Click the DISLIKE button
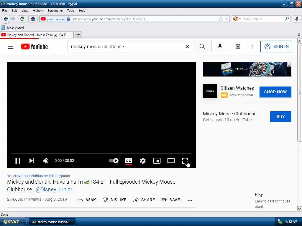The height and width of the screenshot is (226, 302). [114, 200]
